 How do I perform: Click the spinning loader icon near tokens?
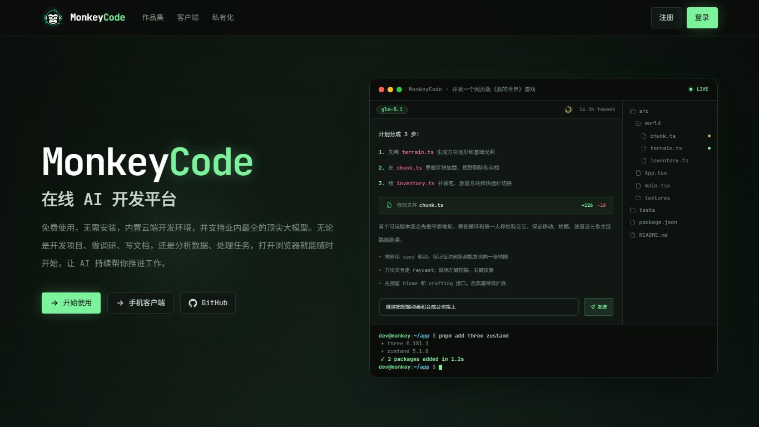tap(568, 110)
